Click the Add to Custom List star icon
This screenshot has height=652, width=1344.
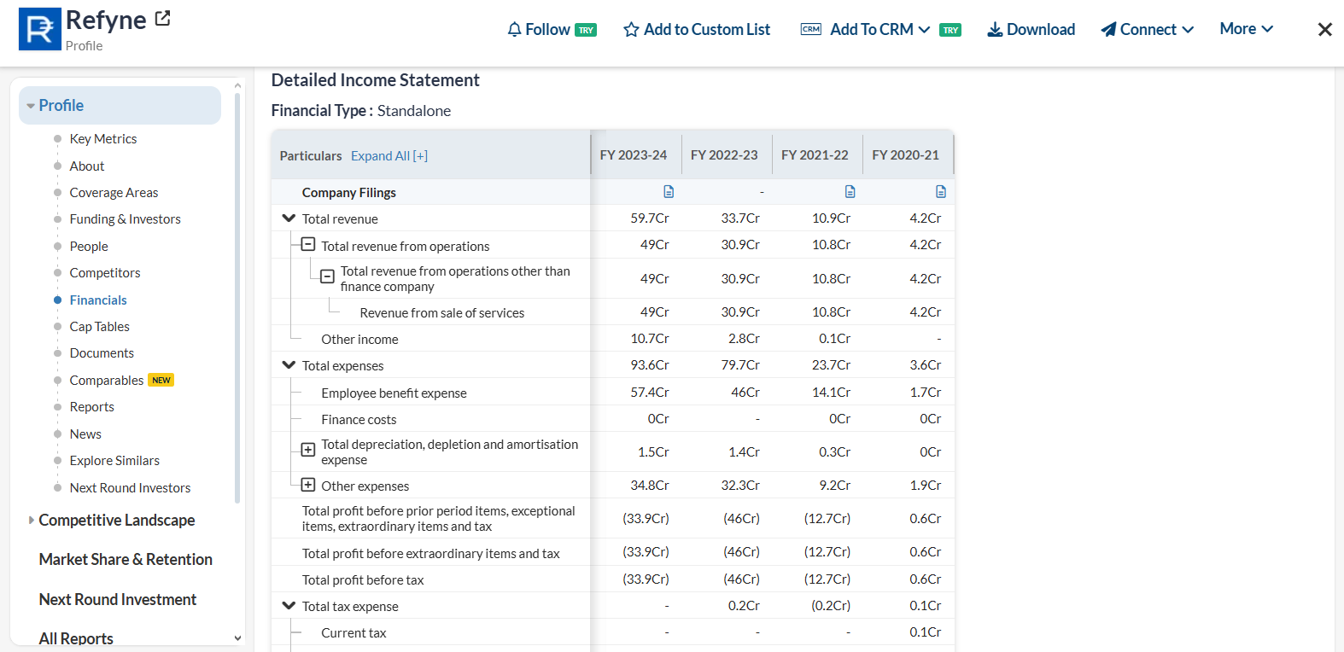[x=631, y=30]
